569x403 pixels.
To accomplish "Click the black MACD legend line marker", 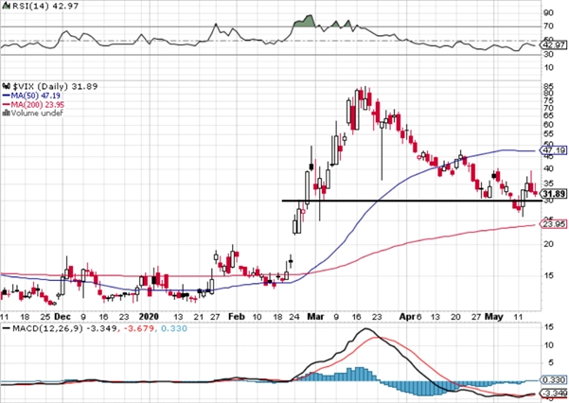I will point(7,328).
